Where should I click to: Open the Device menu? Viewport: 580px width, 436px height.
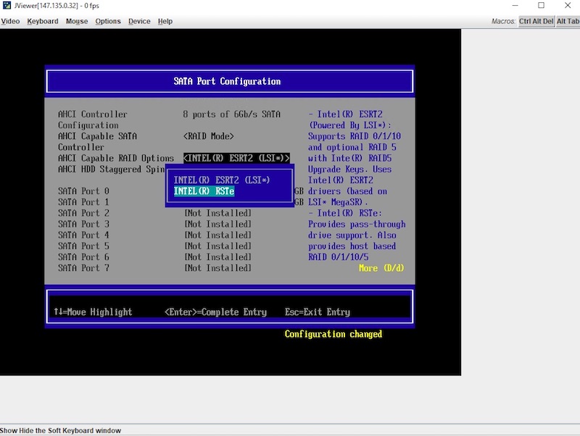(139, 22)
